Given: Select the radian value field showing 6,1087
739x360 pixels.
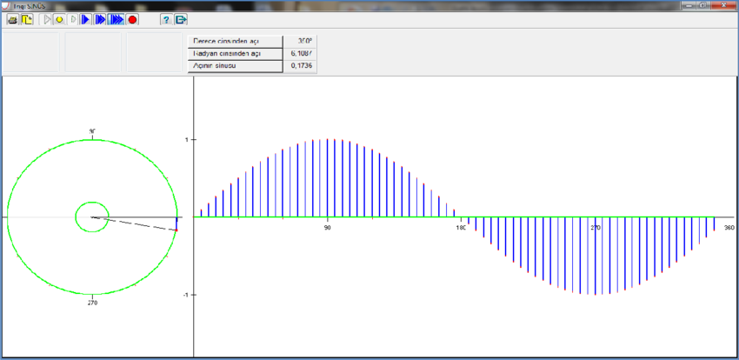Looking at the screenshot, I should point(301,53).
